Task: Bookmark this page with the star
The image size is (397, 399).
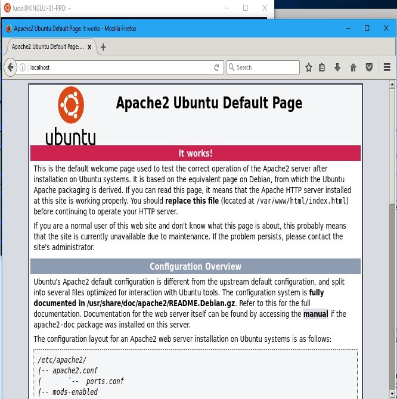Action: [x=309, y=67]
